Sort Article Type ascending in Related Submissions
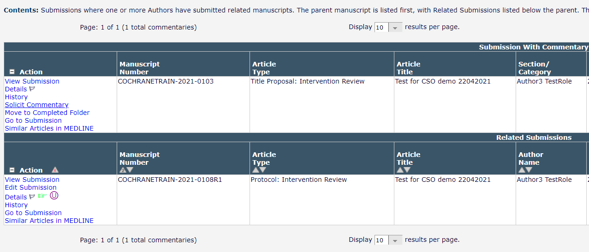This screenshot has height=252, width=589. point(256,170)
